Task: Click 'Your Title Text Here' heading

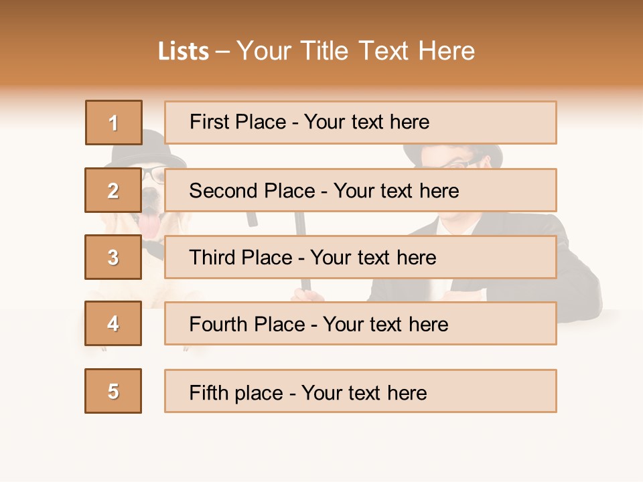Action: [356, 52]
